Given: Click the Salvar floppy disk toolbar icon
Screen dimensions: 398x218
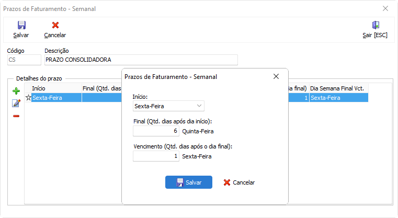Looking at the screenshot, I should coord(21,25).
